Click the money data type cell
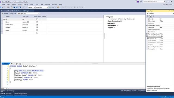Image resolution: width=174 pixels, height=98 pixels. [x=28, y=30]
